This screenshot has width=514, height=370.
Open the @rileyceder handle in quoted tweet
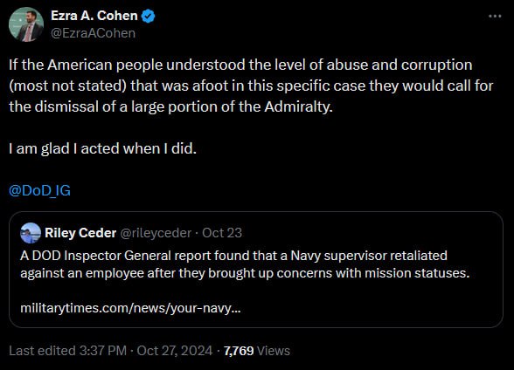[x=156, y=233]
